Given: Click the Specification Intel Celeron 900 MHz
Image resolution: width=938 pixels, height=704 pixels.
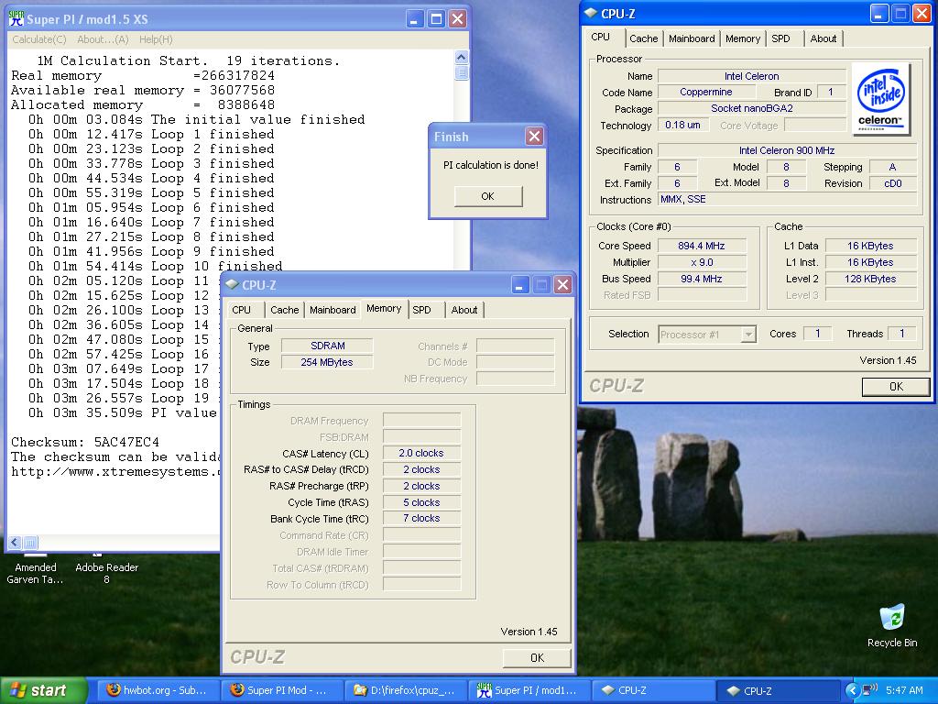Looking at the screenshot, I should pyautogui.click(x=787, y=150).
